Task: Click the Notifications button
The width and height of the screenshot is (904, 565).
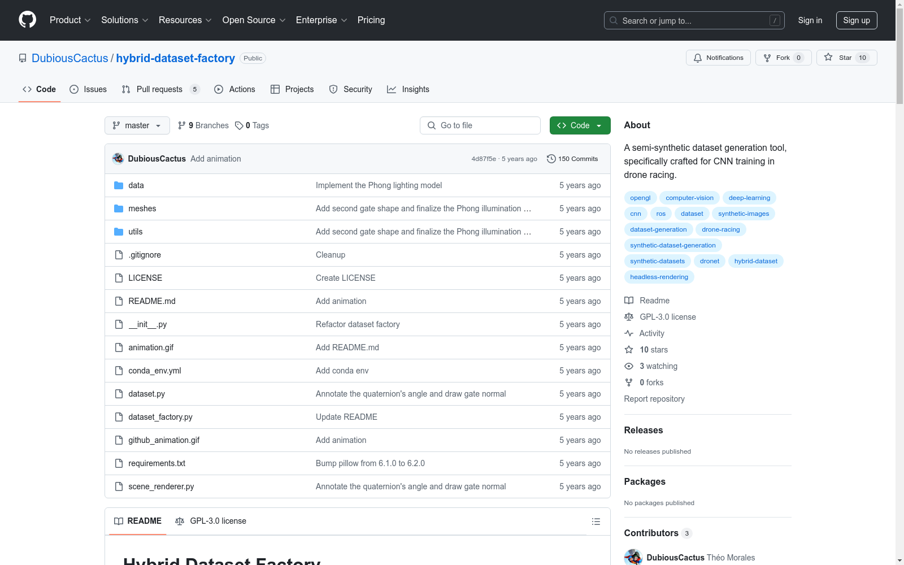Action: pyautogui.click(x=718, y=58)
